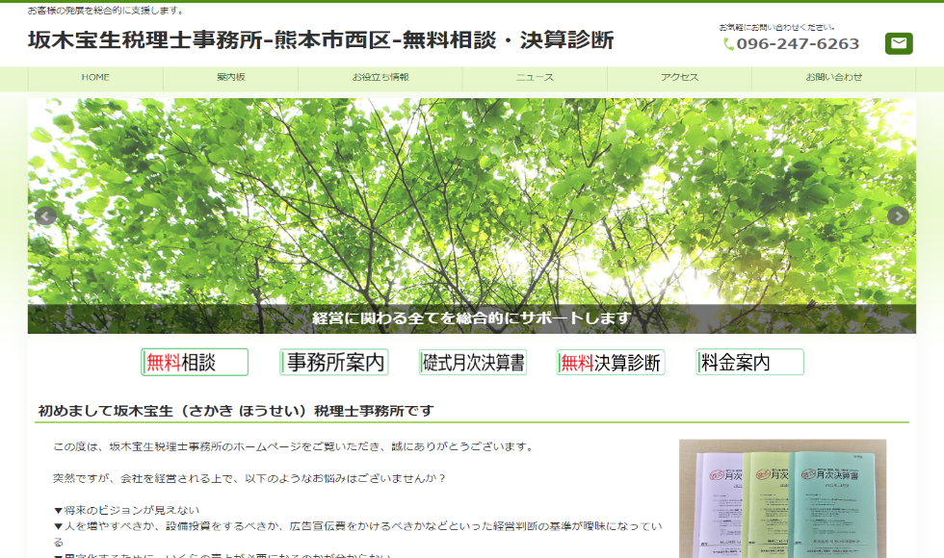Click the 礎式月次決算書 banner
The image size is (944, 558).
click(473, 363)
